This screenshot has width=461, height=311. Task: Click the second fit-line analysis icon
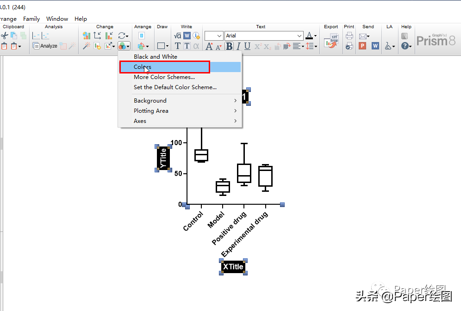point(45,36)
